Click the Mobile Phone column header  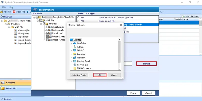click(187, 19)
